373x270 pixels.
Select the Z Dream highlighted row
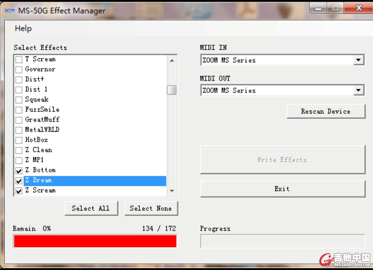click(95, 180)
